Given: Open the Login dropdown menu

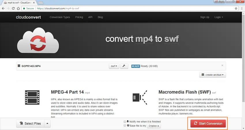Looking at the screenshot, I should (x=218, y=17).
